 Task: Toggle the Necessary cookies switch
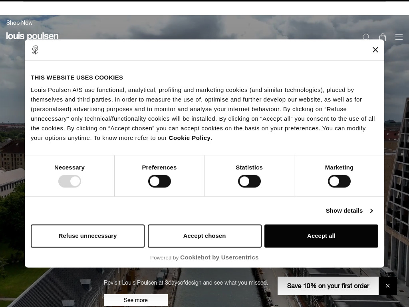[69, 181]
